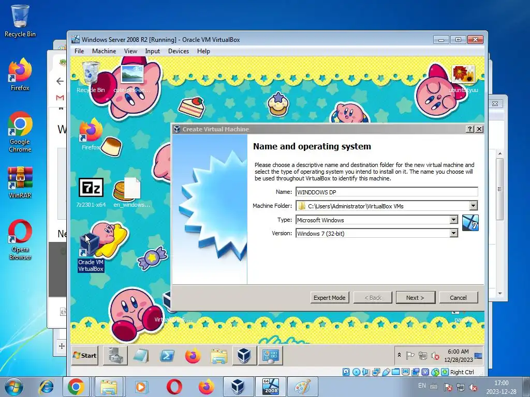Click Next in Create Virtual Machine wizard
Viewport: 530px width, 397px height.
tap(416, 298)
